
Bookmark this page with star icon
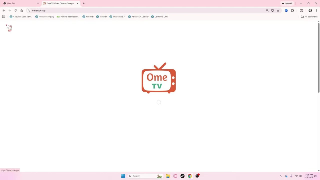tap(278, 10)
